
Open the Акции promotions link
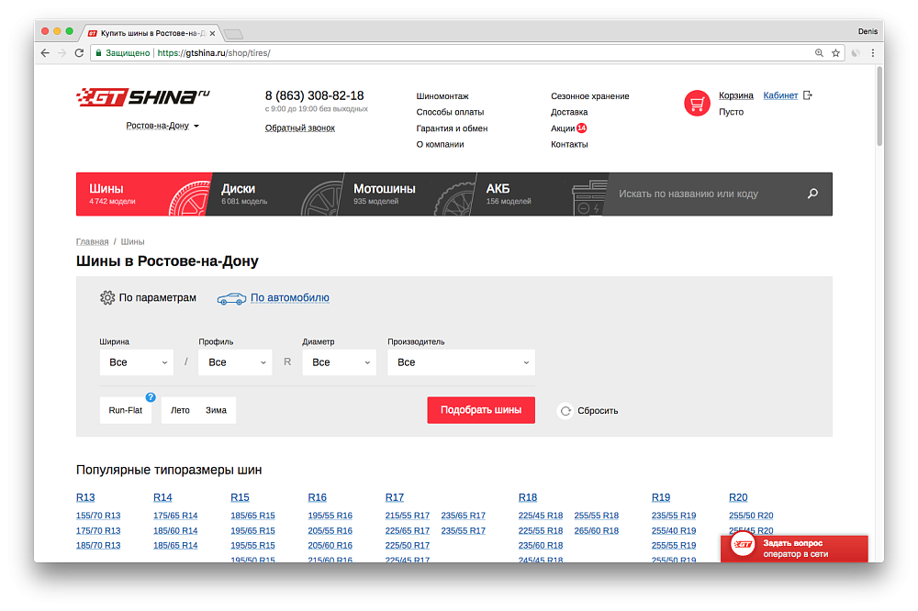(563, 128)
